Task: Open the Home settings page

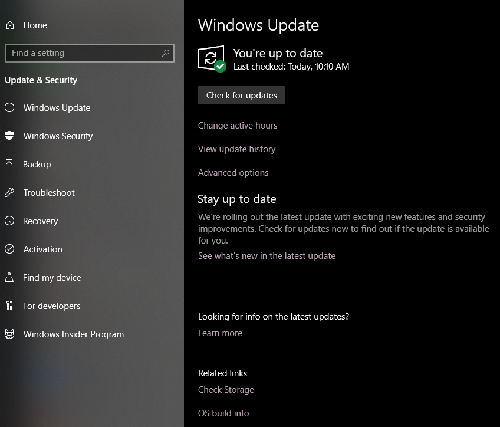Action: [x=35, y=25]
